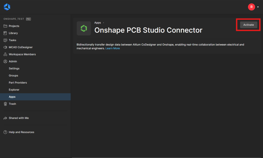263x158 pixels.
Task: Open the Projects page
Action: pyautogui.click(x=14, y=26)
